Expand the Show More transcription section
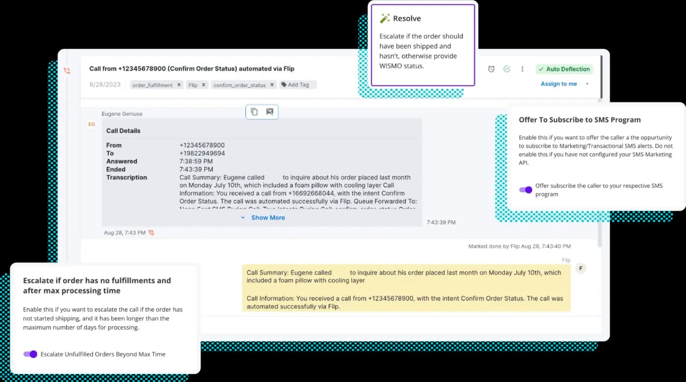 [263, 217]
